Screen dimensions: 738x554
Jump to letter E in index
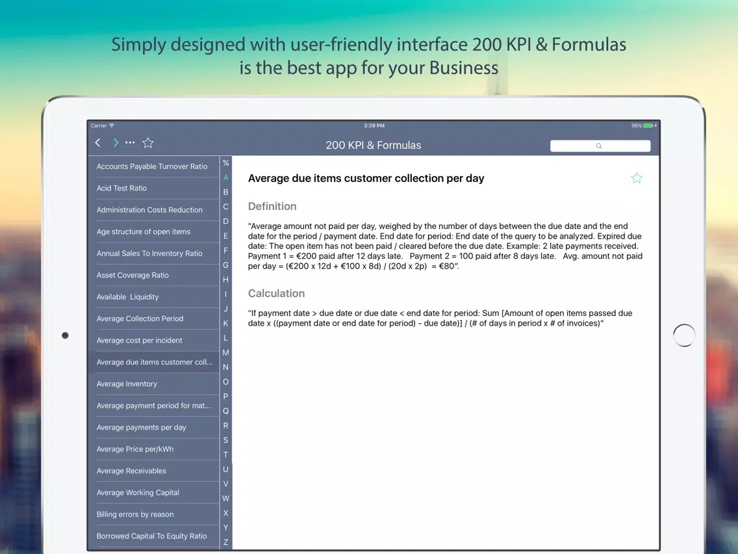(226, 236)
